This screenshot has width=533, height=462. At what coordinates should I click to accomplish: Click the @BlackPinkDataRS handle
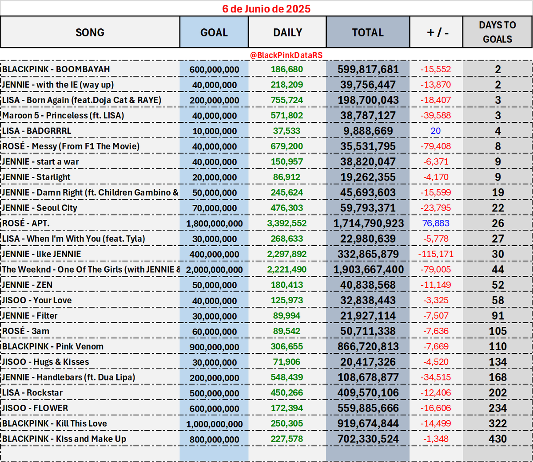tap(286, 55)
